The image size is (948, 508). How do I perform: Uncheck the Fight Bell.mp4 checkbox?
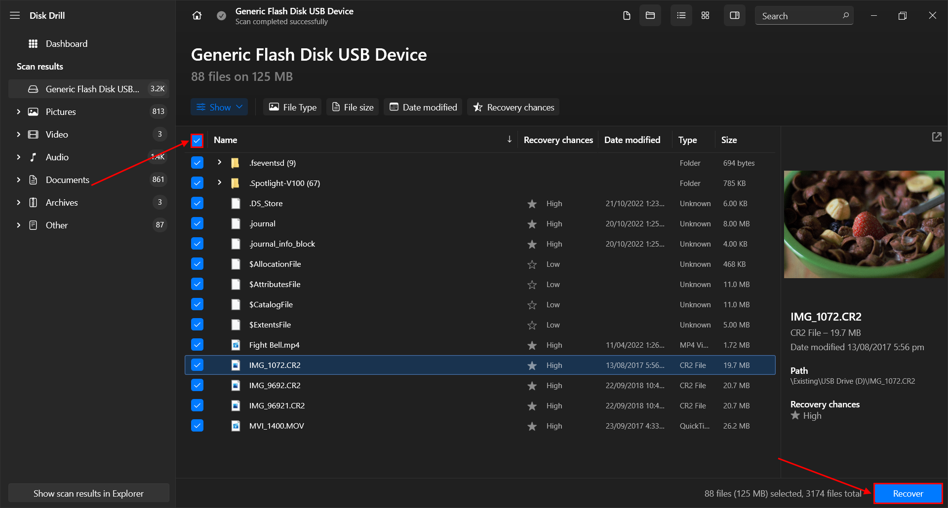click(197, 345)
